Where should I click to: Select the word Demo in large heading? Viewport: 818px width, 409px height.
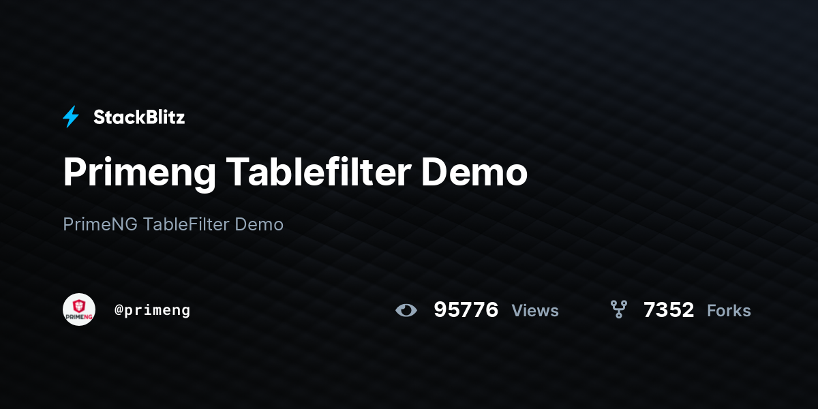474,173
